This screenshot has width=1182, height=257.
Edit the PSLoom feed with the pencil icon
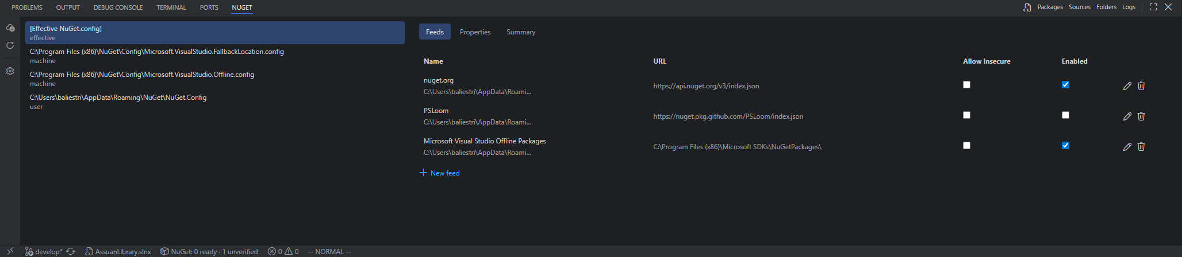(1127, 116)
